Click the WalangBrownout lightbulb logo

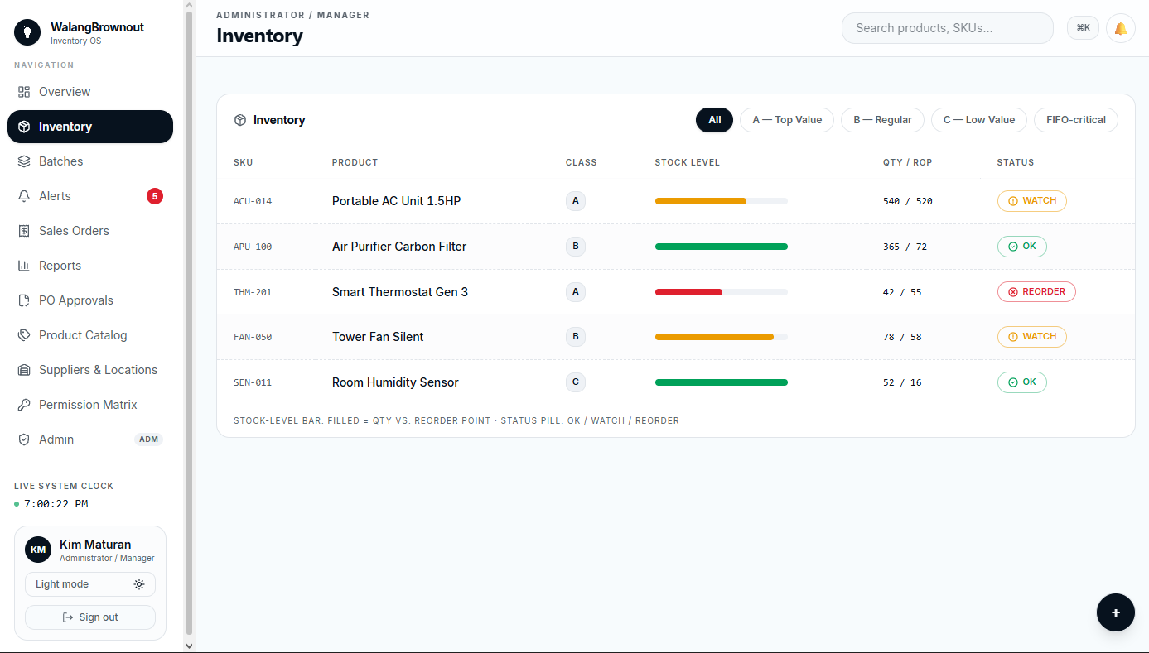pos(27,32)
